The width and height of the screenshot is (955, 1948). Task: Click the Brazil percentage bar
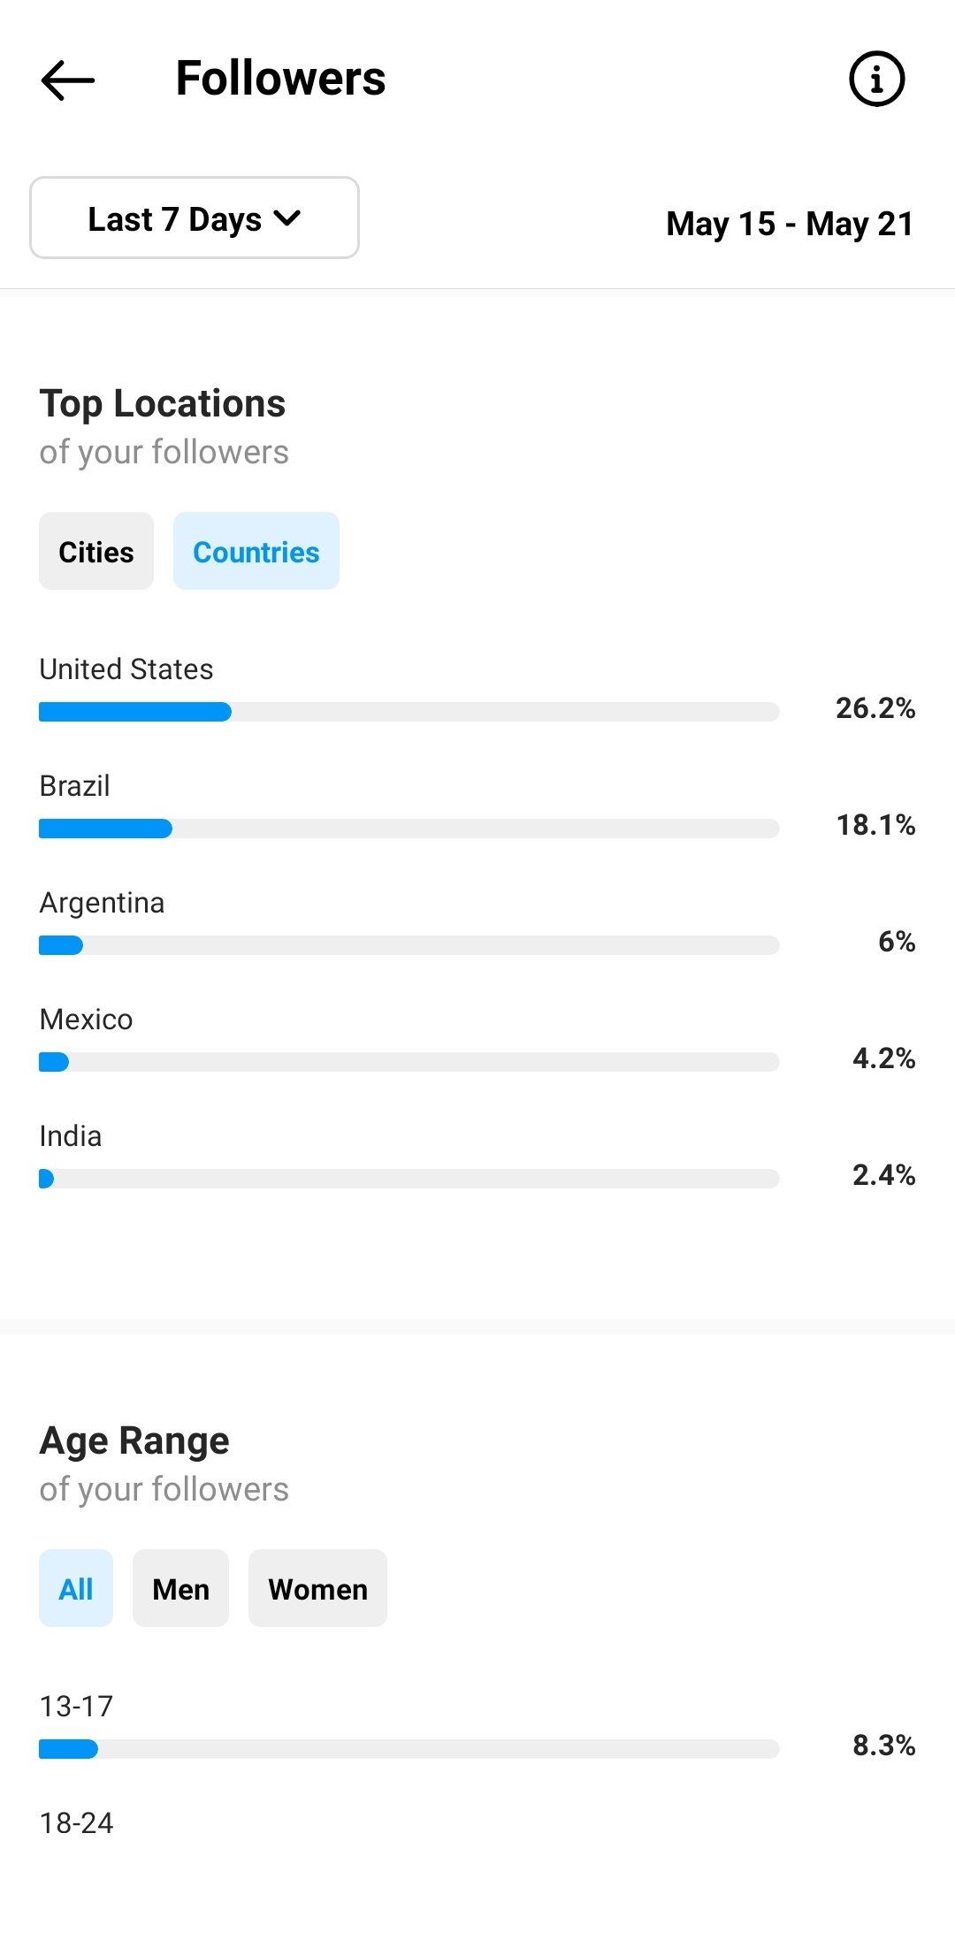point(409,829)
